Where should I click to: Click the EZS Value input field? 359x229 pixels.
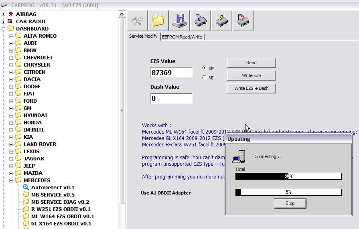tap(171, 73)
